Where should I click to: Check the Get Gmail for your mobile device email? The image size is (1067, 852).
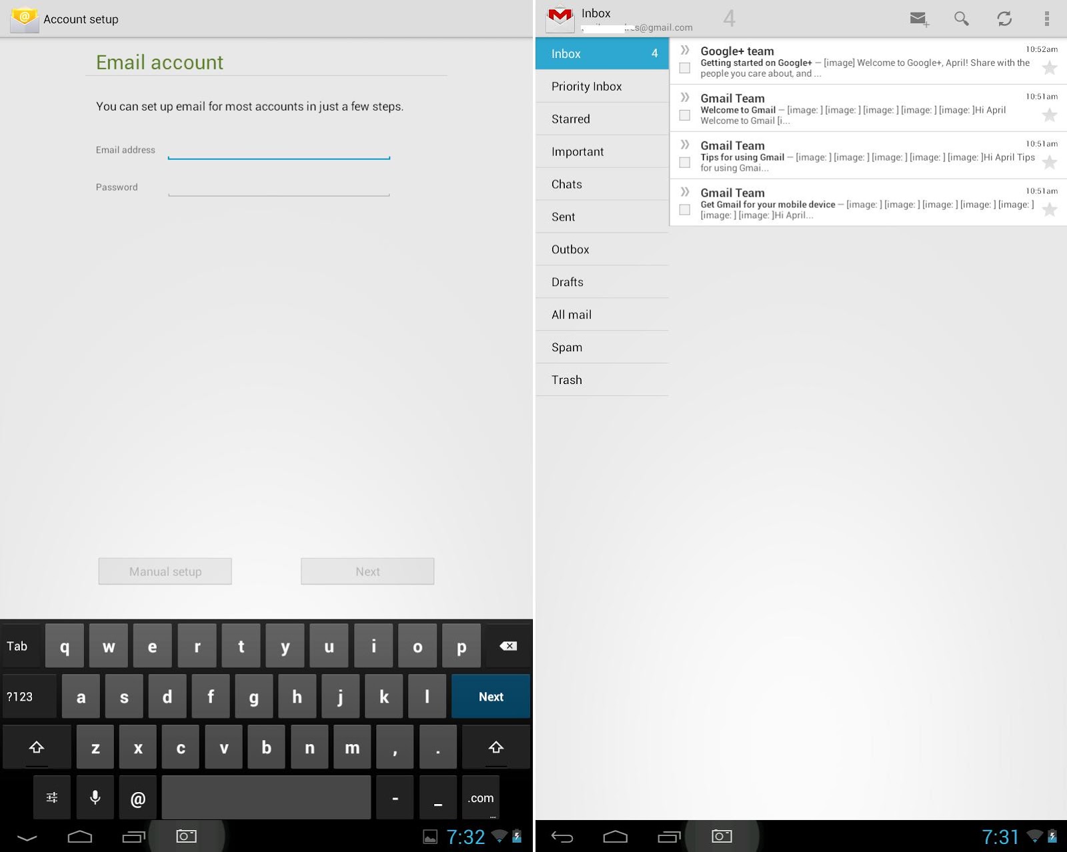pos(684,209)
